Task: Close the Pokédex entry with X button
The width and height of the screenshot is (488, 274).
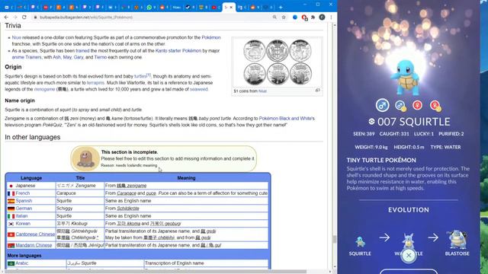Action: 409,256
